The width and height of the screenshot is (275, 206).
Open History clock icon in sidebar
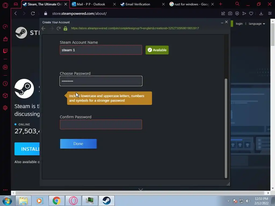[5, 84]
